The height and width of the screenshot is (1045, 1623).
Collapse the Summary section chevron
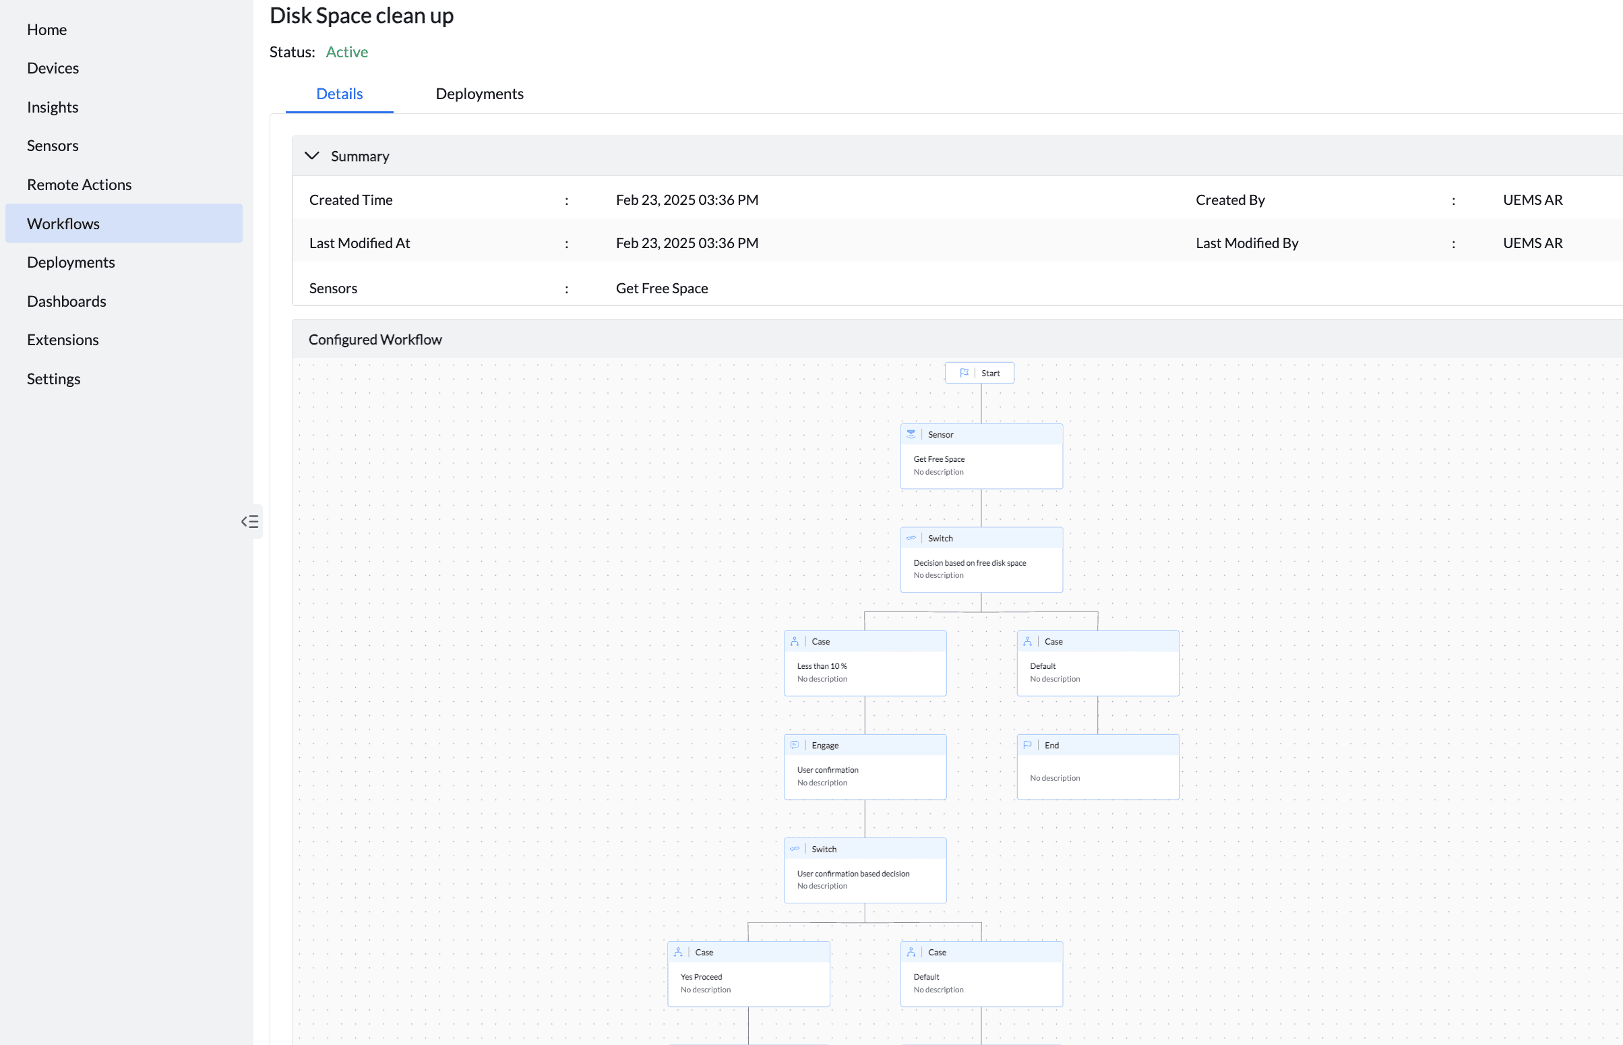(311, 156)
